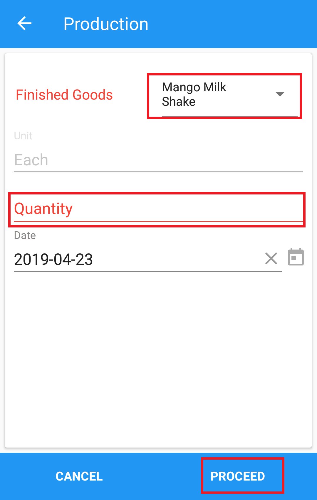Click the Finished Goods label
This screenshot has width=317, height=500.
[x=64, y=95]
